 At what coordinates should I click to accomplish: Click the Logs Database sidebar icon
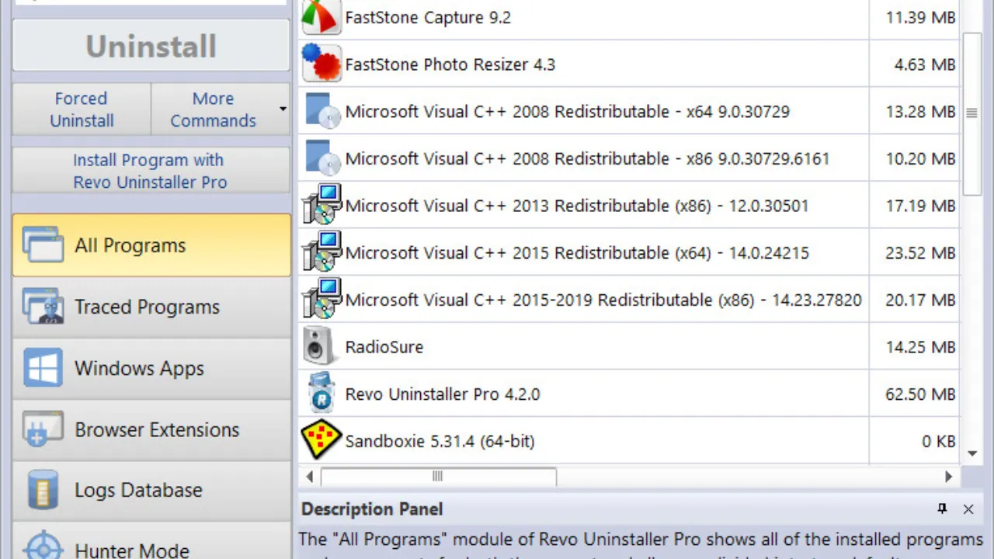pos(43,490)
